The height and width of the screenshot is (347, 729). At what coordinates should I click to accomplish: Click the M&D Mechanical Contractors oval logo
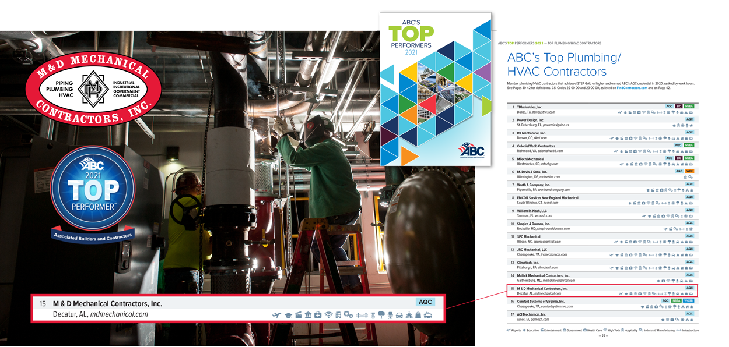(x=93, y=89)
